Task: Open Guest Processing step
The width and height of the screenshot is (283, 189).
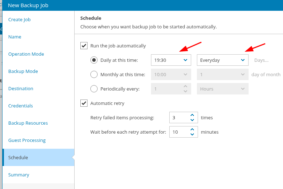Action: click(27, 140)
